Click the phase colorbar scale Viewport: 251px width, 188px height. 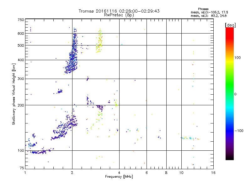click(230, 93)
